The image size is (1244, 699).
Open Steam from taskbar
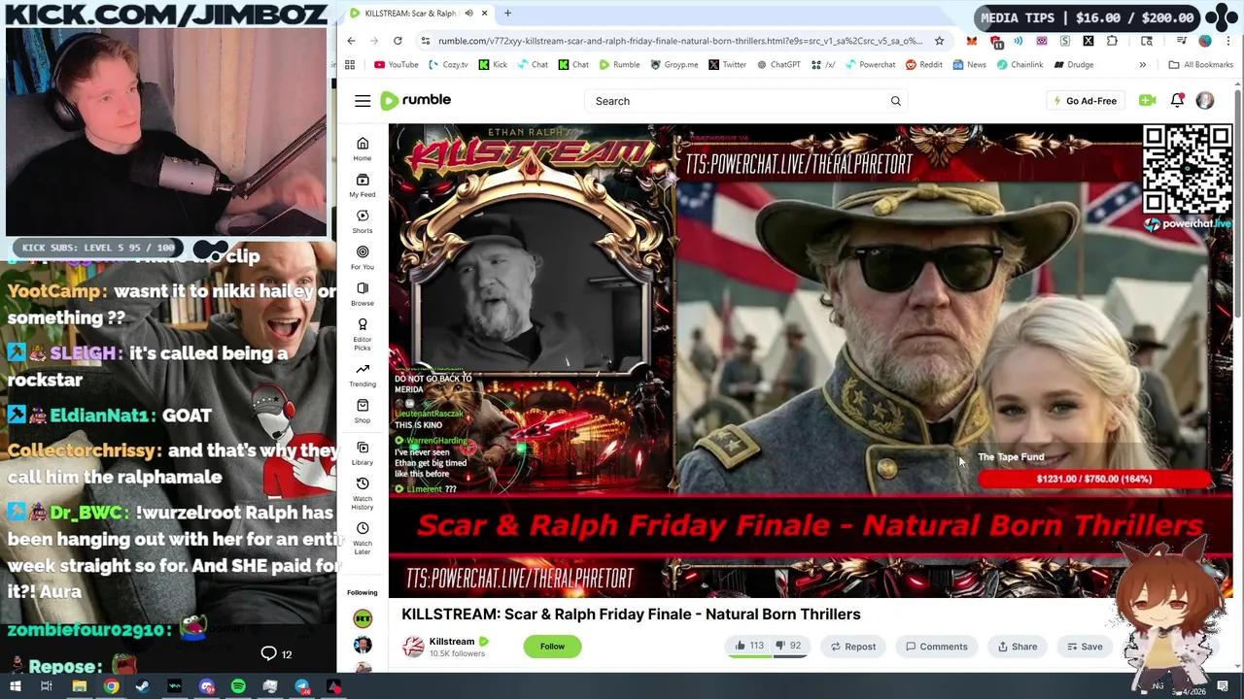click(x=143, y=686)
